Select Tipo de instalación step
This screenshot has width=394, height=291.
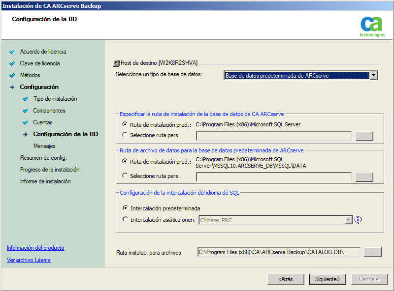(x=55, y=99)
